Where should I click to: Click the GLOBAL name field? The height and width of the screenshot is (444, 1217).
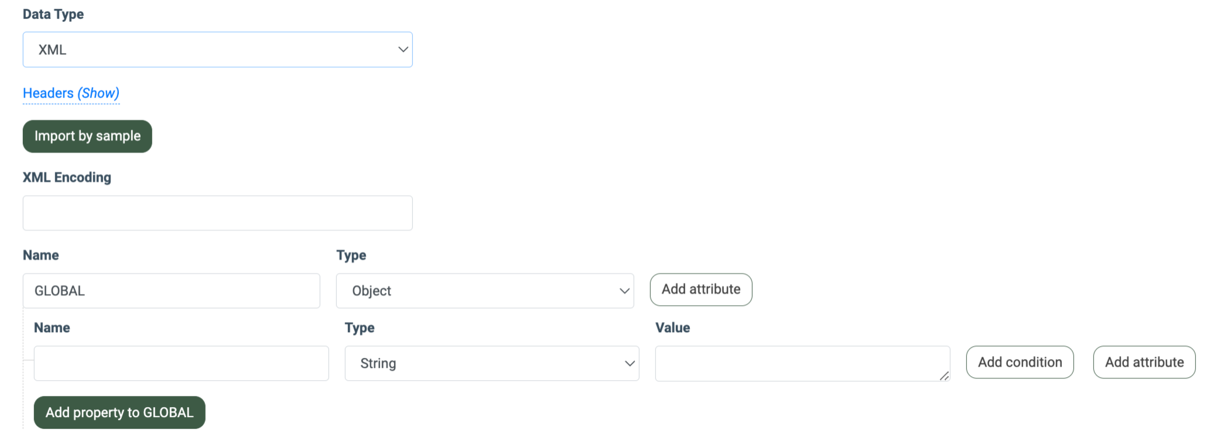pos(171,291)
